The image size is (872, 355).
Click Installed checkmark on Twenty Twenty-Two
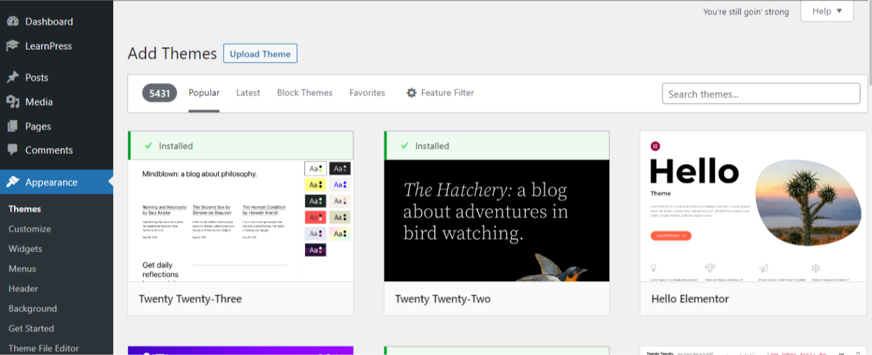(405, 145)
